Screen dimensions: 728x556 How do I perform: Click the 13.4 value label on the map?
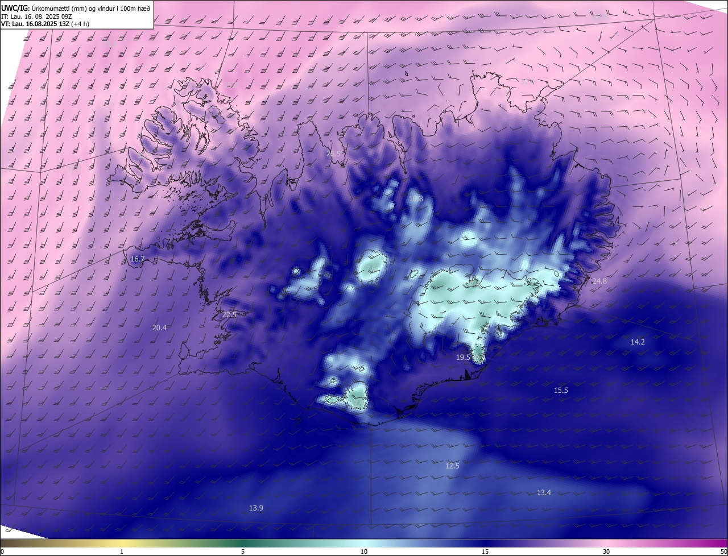tap(544, 493)
